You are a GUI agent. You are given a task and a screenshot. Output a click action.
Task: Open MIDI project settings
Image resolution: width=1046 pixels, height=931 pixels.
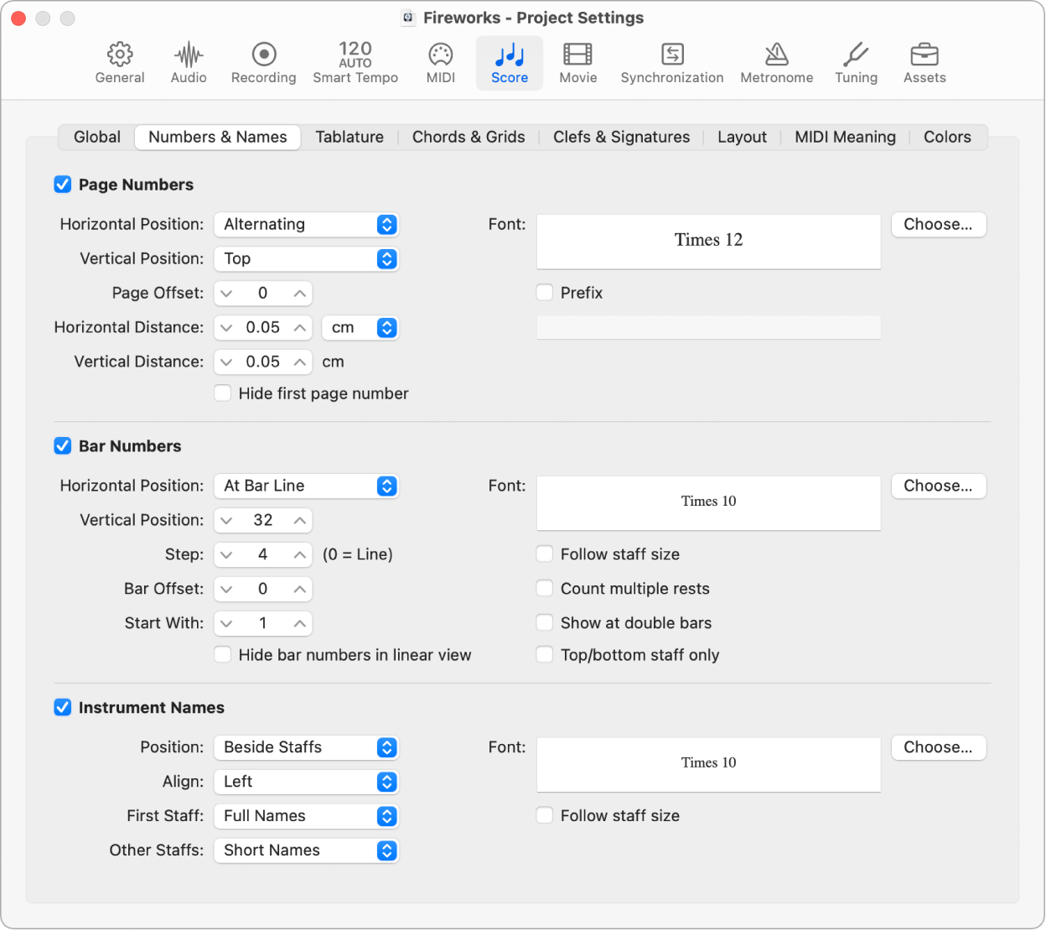click(440, 61)
